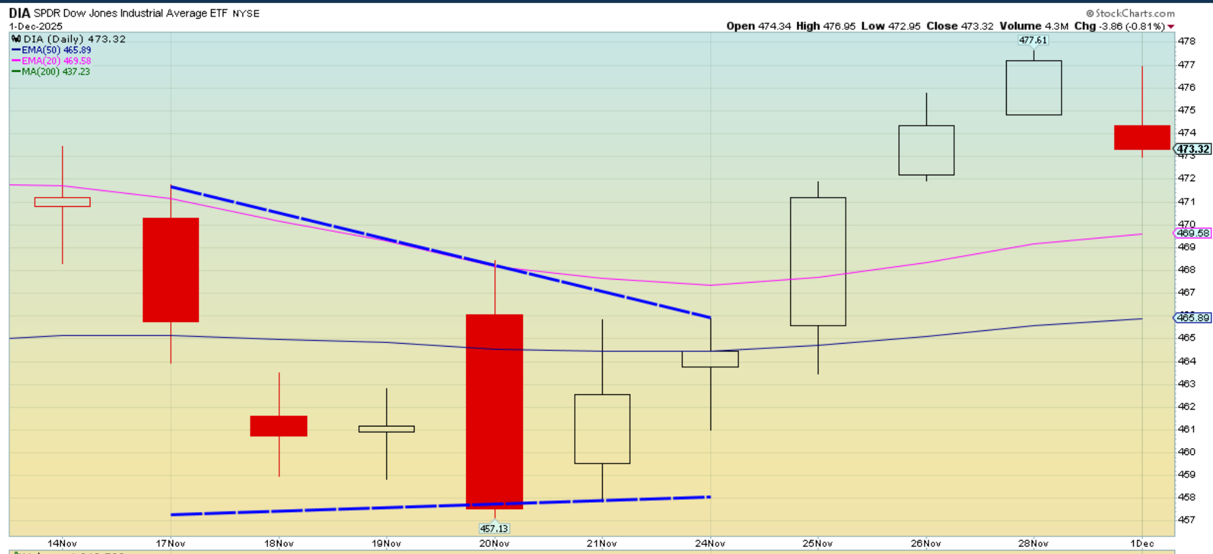Click the upper descending blue trendline
The image size is (1213, 554).
point(441,252)
